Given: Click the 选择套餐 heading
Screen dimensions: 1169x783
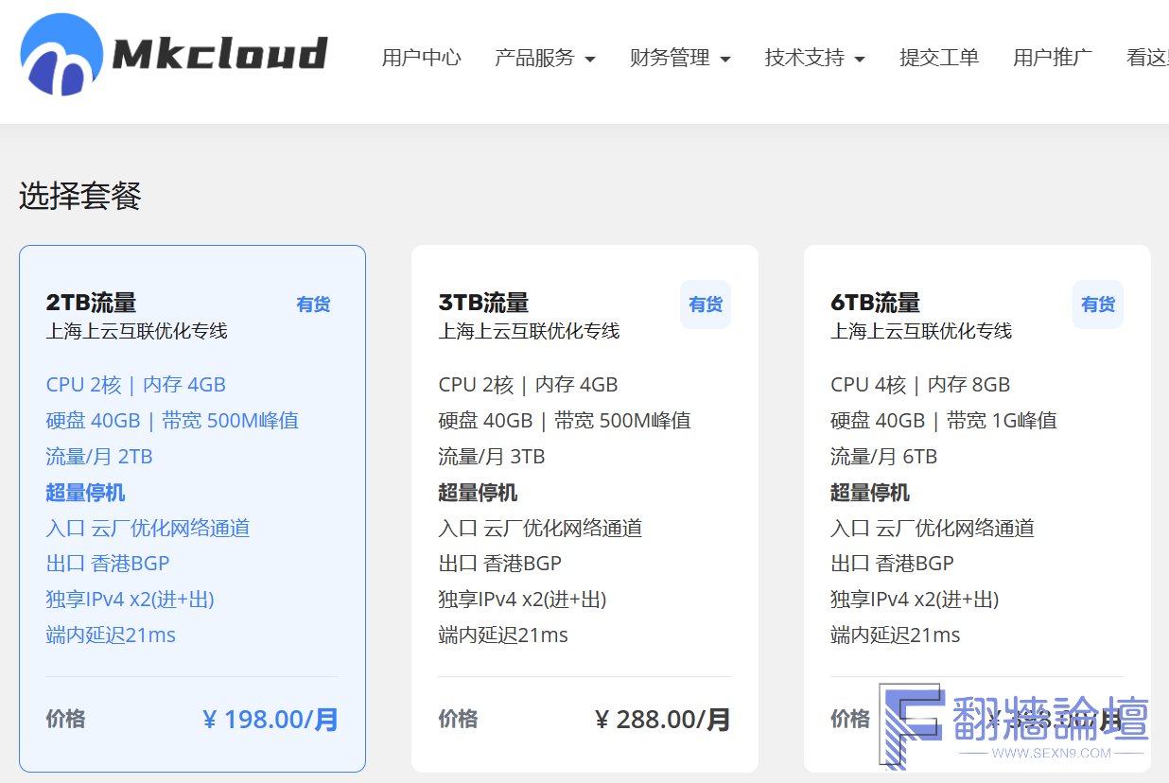Looking at the screenshot, I should [79, 196].
